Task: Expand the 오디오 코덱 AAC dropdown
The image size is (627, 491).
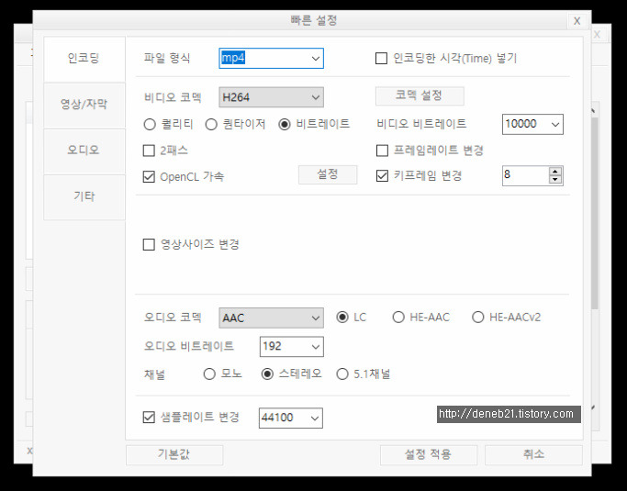Action: 271,318
